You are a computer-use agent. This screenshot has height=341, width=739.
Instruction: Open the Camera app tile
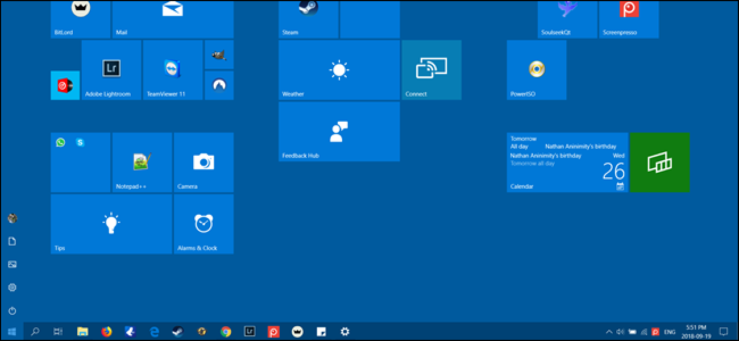204,163
